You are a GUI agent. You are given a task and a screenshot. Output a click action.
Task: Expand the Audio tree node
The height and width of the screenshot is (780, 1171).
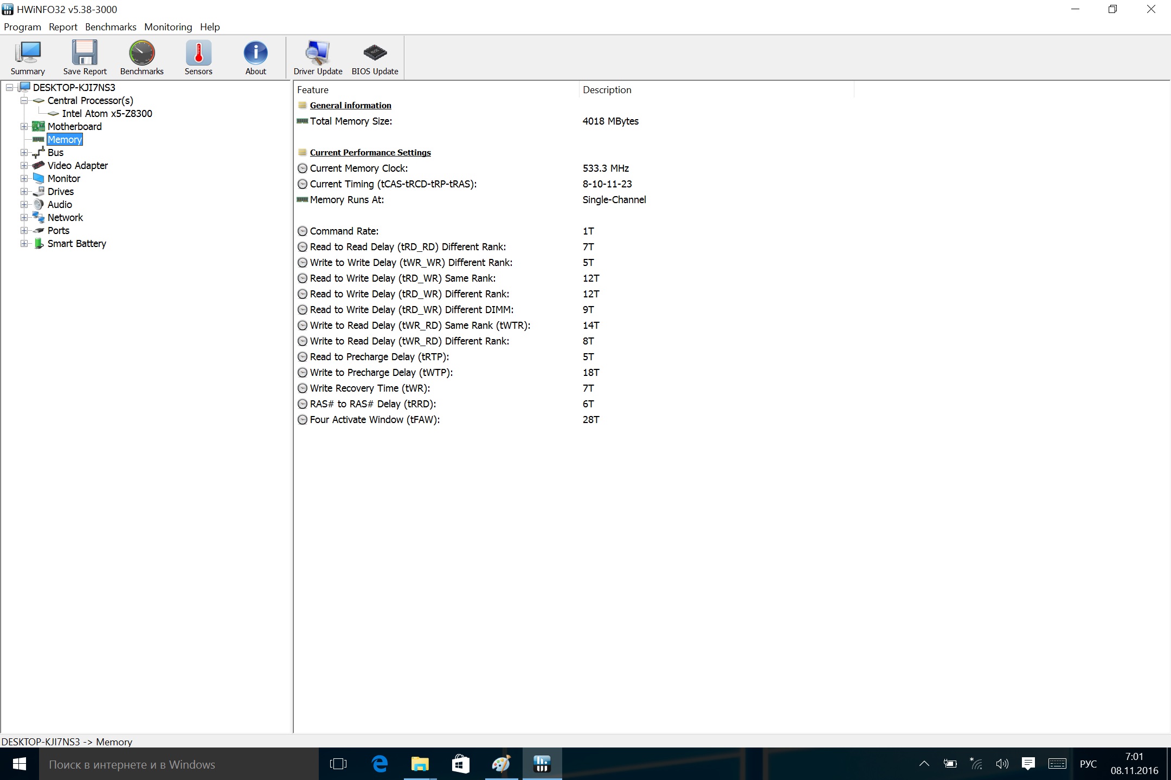(24, 204)
